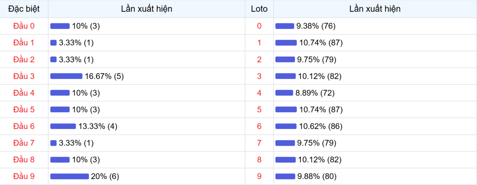Click the blue bar for Đầu 9
Image resolution: width=477 pixels, height=185 pixels.
pyautogui.click(x=69, y=176)
